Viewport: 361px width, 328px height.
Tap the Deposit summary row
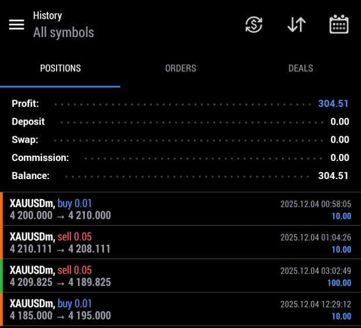[x=180, y=122]
